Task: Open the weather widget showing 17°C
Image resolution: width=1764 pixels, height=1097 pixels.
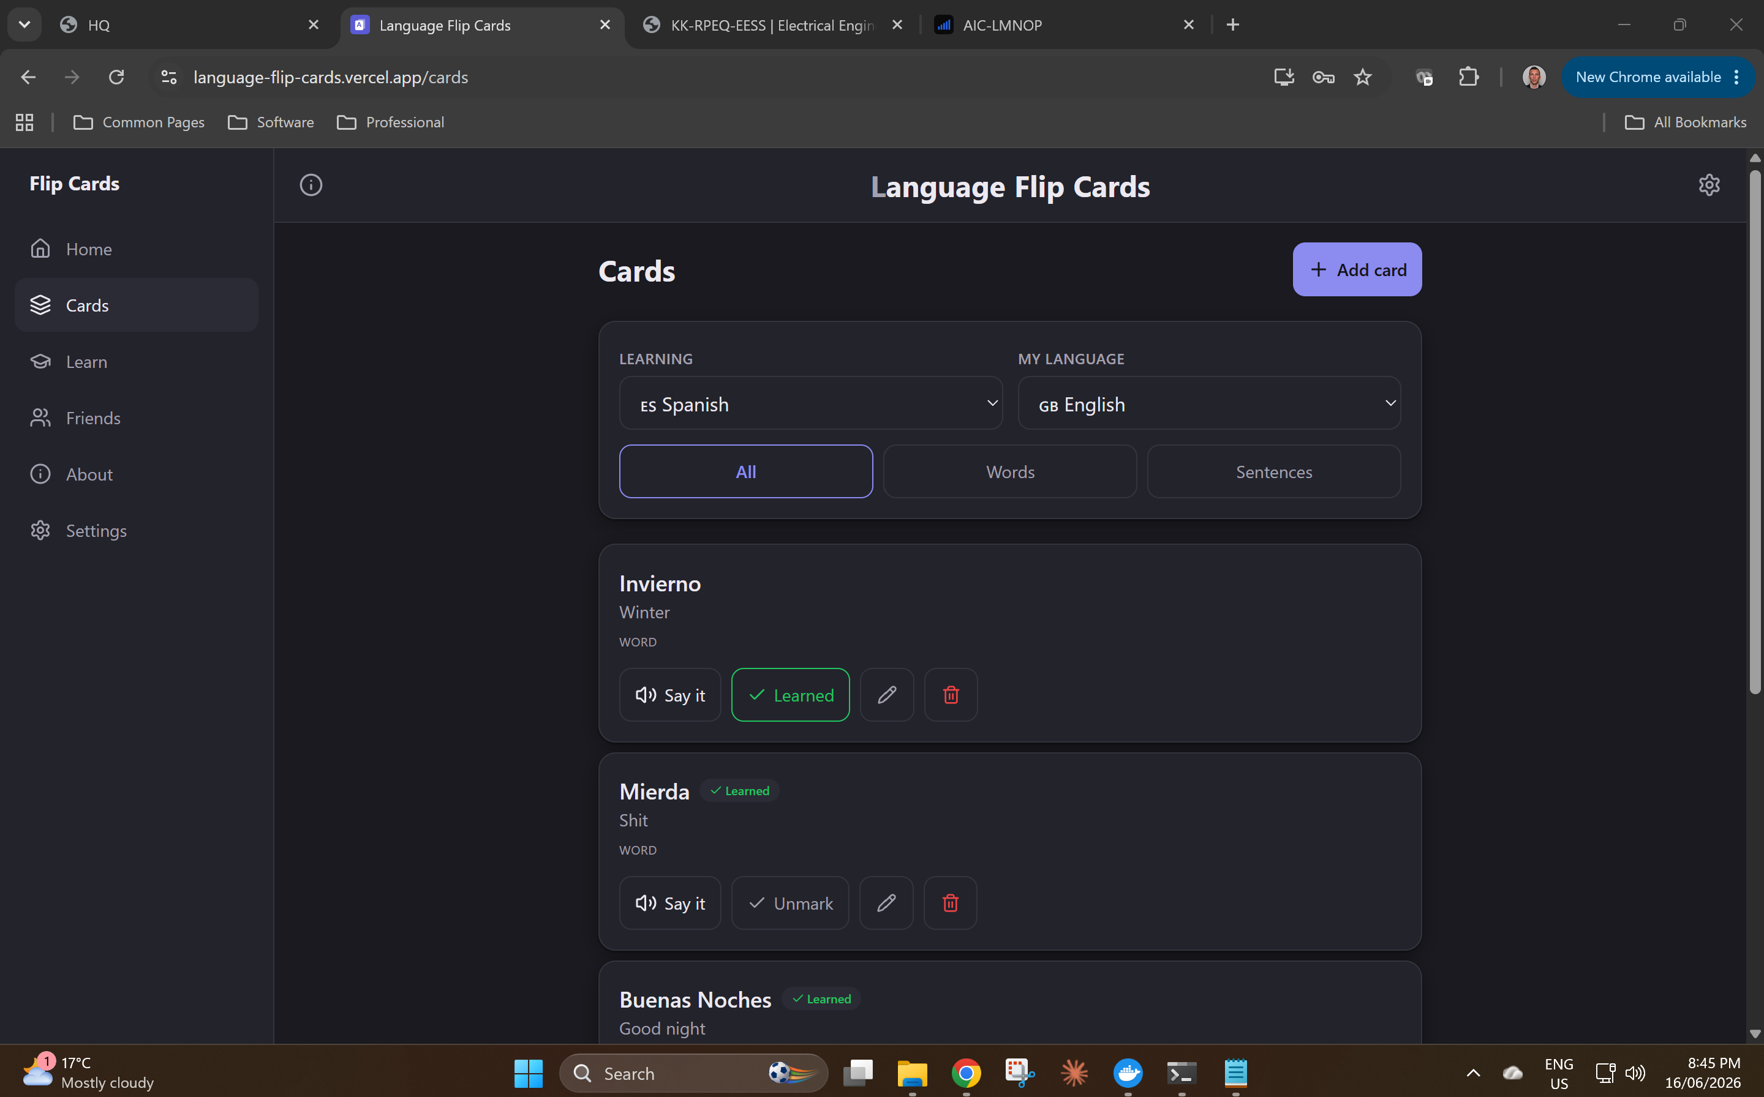Action: [x=87, y=1073]
